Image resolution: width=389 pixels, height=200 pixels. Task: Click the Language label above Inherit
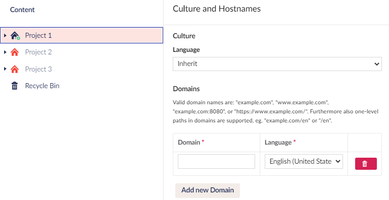point(186,50)
